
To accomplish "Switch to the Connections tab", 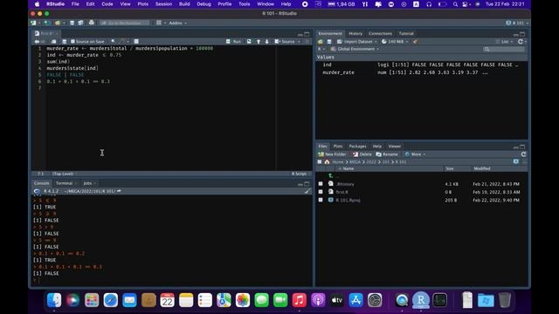I will tap(381, 33).
